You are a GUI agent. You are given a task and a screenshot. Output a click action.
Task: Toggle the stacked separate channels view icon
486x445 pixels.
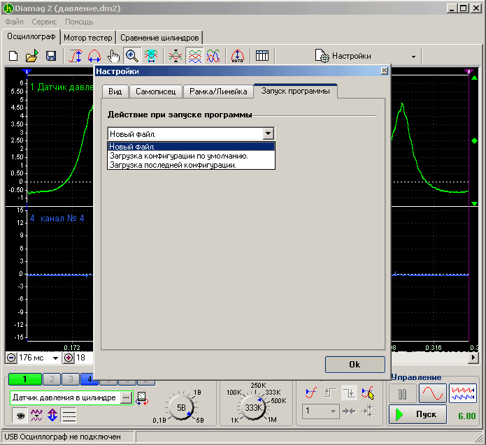tap(194, 56)
